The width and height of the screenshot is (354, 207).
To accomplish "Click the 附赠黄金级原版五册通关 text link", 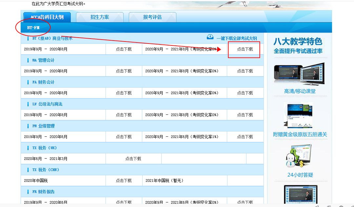I will point(300,134).
